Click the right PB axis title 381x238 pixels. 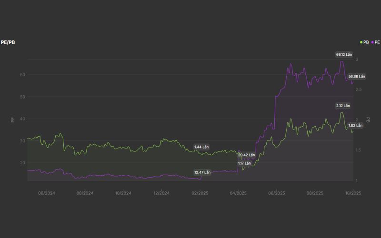click(368, 120)
